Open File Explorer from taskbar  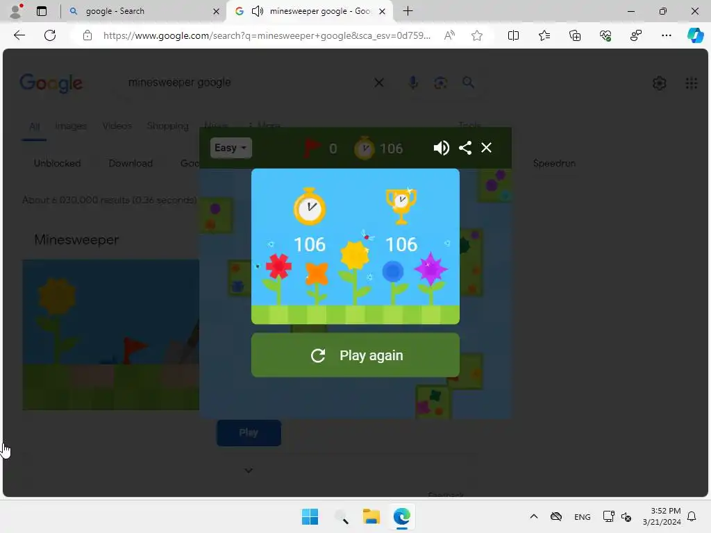(371, 516)
